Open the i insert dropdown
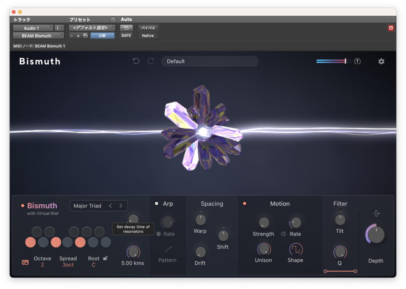The height and width of the screenshot is (289, 406). pyautogui.click(x=59, y=28)
